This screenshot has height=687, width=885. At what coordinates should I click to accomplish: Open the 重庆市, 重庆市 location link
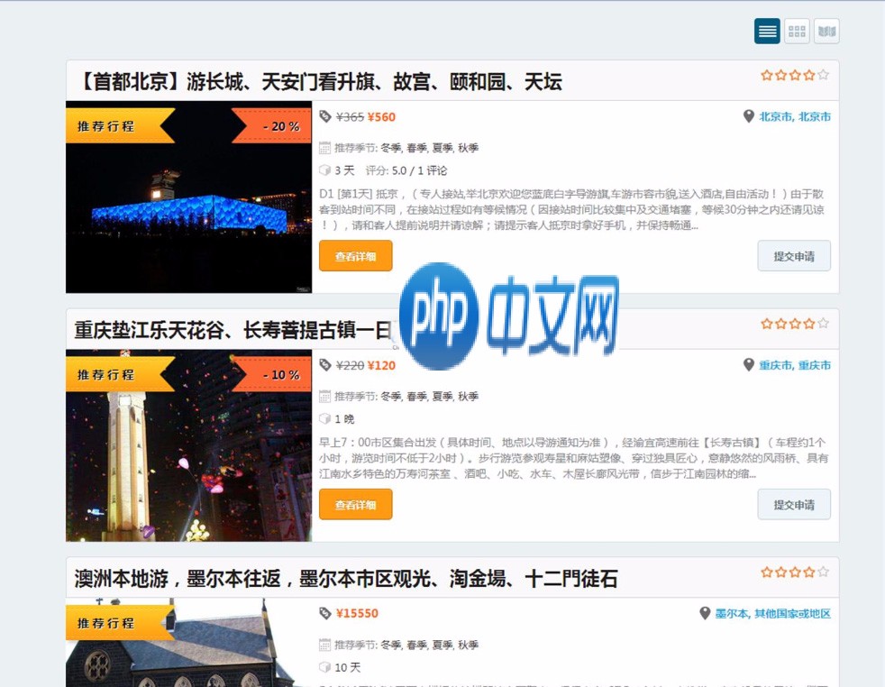pyautogui.click(x=795, y=365)
